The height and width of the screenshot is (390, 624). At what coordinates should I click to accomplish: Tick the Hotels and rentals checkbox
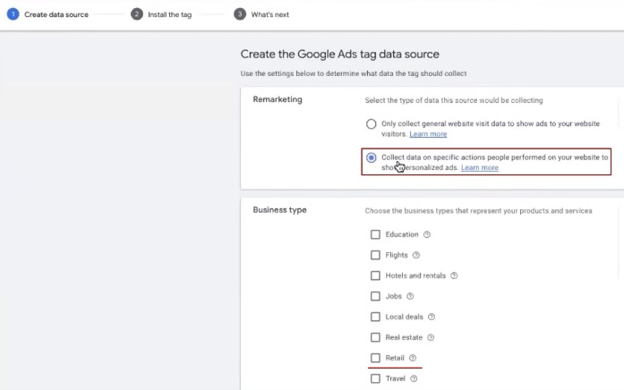(376, 276)
